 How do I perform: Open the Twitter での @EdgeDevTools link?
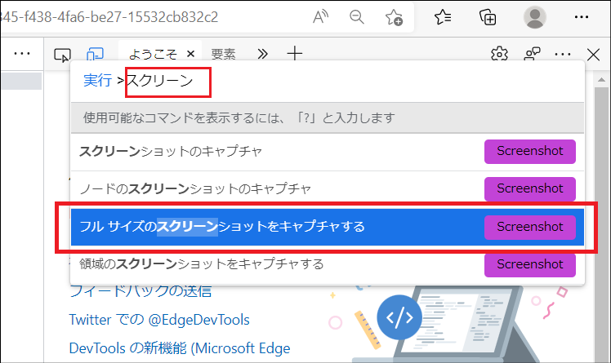click(x=159, y=320)
